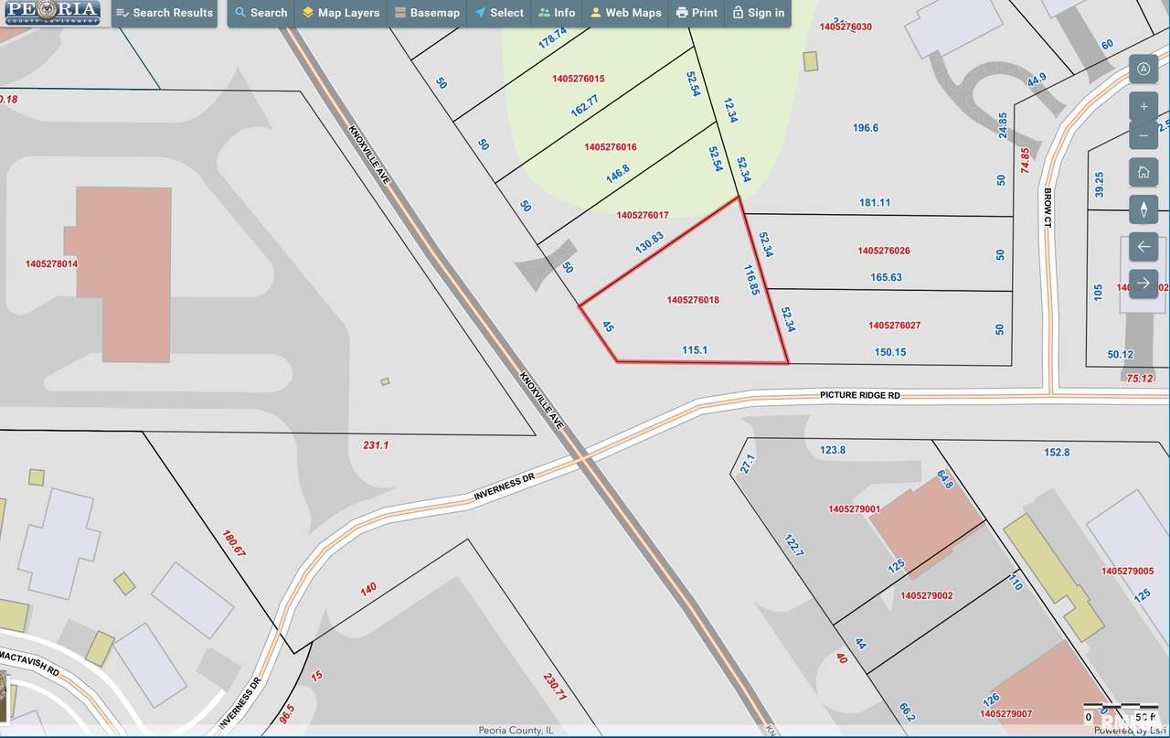Click the circled A map button

1143,69
